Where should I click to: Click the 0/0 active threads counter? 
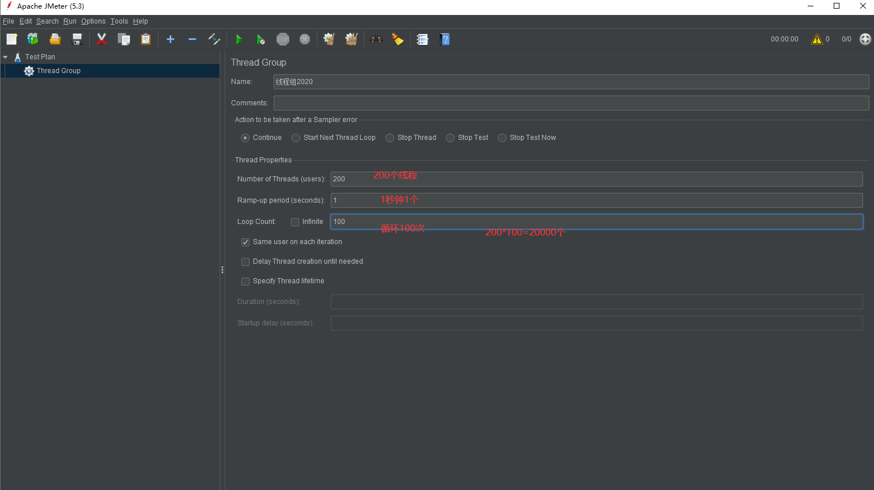846,39
